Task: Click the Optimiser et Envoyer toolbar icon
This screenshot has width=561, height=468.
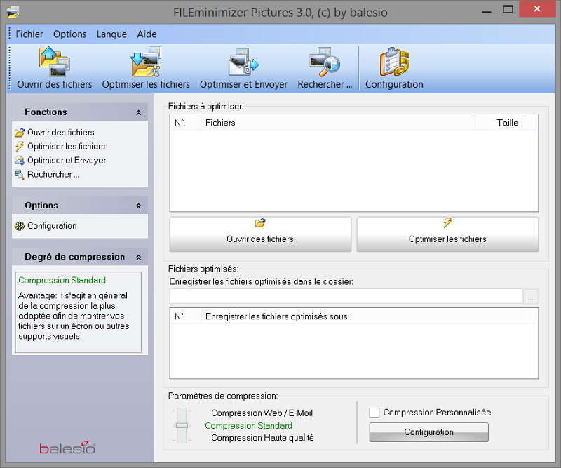Action: (x=243, y=62)
